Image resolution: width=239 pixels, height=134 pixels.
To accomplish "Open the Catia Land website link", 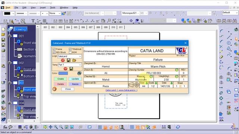I will (x=121, y=90).
